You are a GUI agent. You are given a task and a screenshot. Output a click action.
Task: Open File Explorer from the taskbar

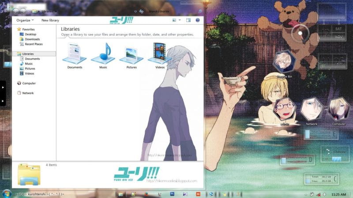[x=120, y=194]
